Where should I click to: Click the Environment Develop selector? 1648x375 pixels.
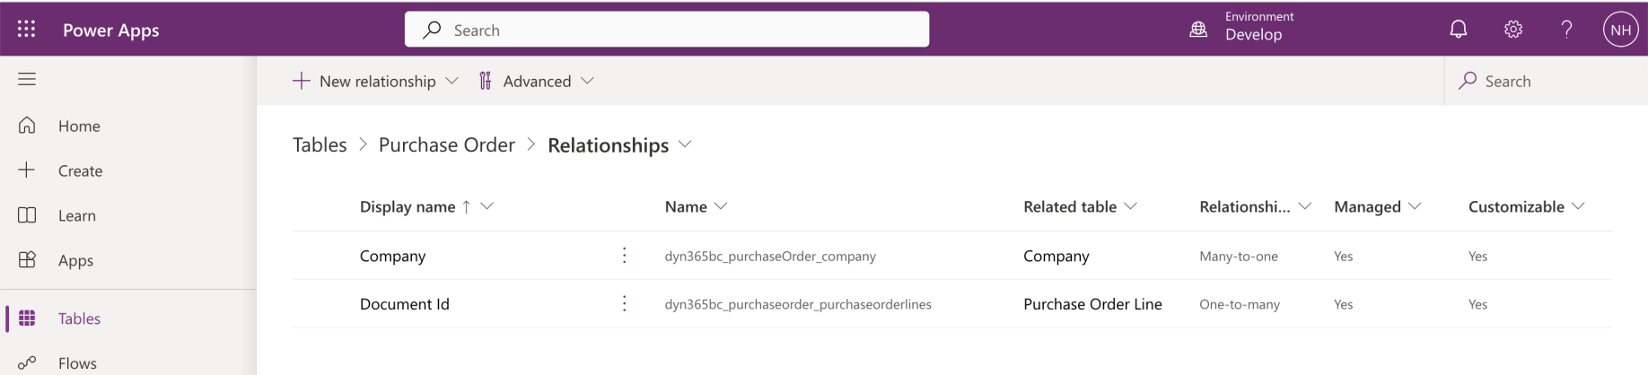[1245, 30]
